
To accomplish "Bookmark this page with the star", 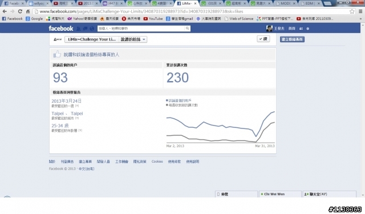I will (x=352, y=11).
